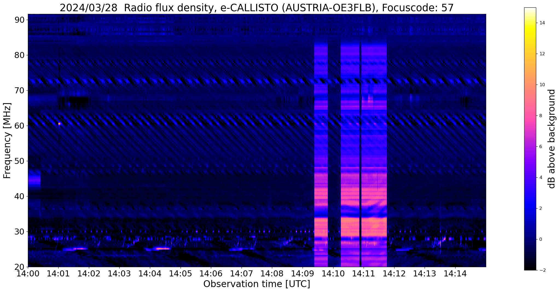Click the dark gap in the burst at 14:11
Viewport: 560px width, 292px height.
point(360,155)
